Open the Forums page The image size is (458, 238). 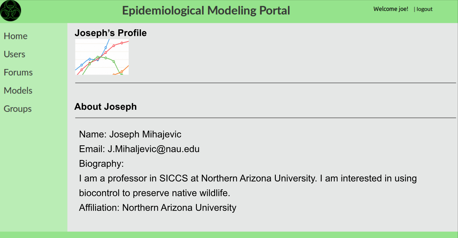point(18,72)
